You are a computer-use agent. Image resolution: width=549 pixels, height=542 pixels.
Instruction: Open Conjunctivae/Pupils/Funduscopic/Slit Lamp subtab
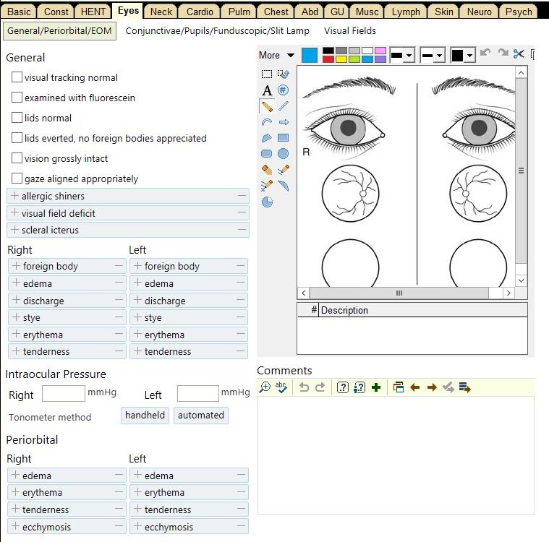[x=217, y=31]
